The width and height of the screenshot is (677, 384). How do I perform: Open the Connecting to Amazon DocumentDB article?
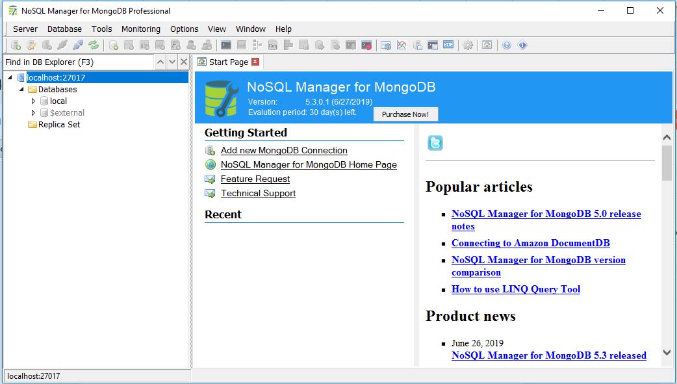tap(530, 243)
